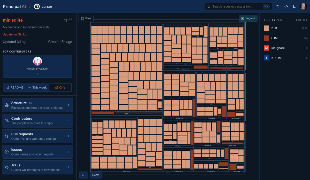This screenshot has height=180, width=310.
Task: Expand the Contributors section chevron
Action: 68,121
